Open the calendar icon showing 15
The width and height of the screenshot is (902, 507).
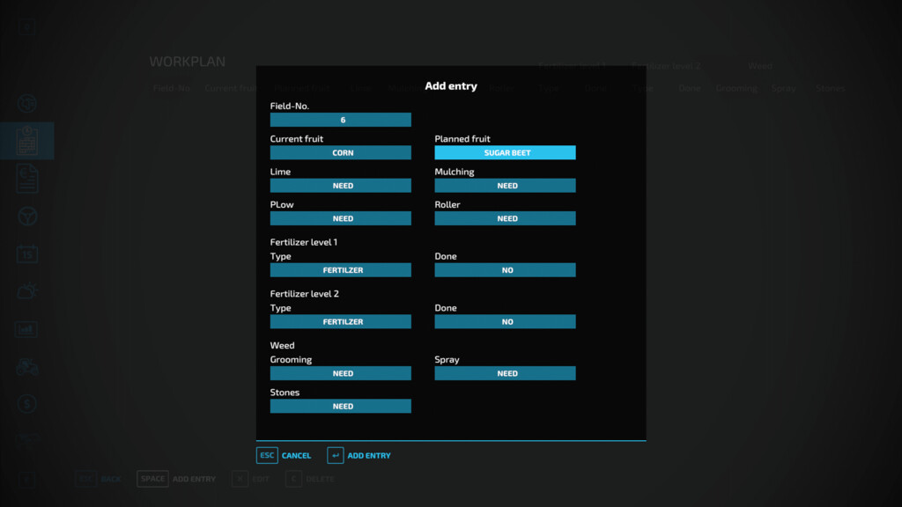[x=26, y=254]
